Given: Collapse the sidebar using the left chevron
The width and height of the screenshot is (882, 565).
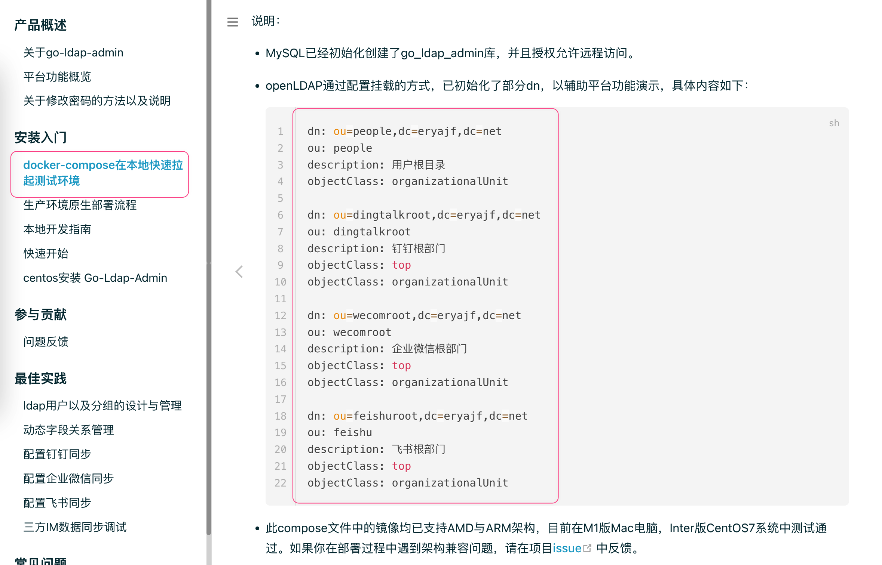Looking at the screenshot, I should point(239,272).
